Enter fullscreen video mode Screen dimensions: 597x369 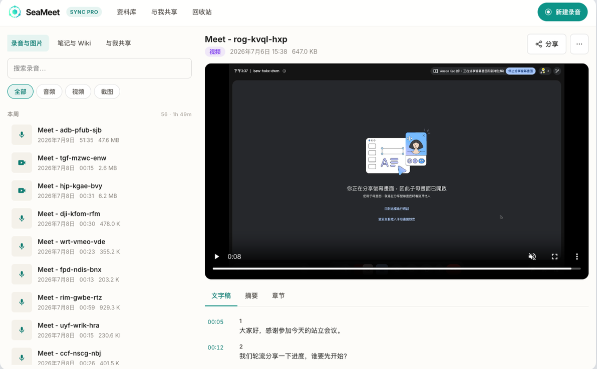[x=554, y=256]
